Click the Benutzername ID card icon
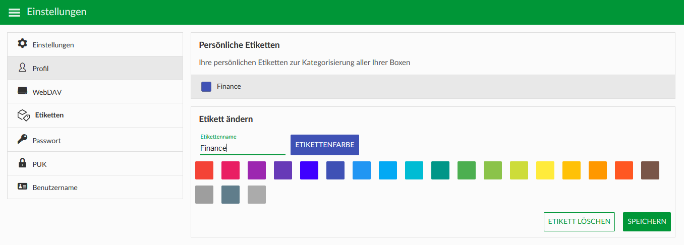Image resolution: width=684 pixels, height=245 pixels. (x=22, y=187)
